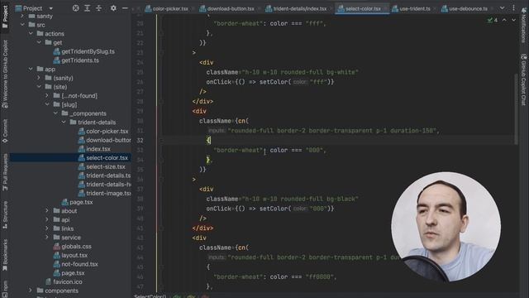Switch to the use-trident.ts tab
This screenshot has height=298, width=529.
(412, 8)
